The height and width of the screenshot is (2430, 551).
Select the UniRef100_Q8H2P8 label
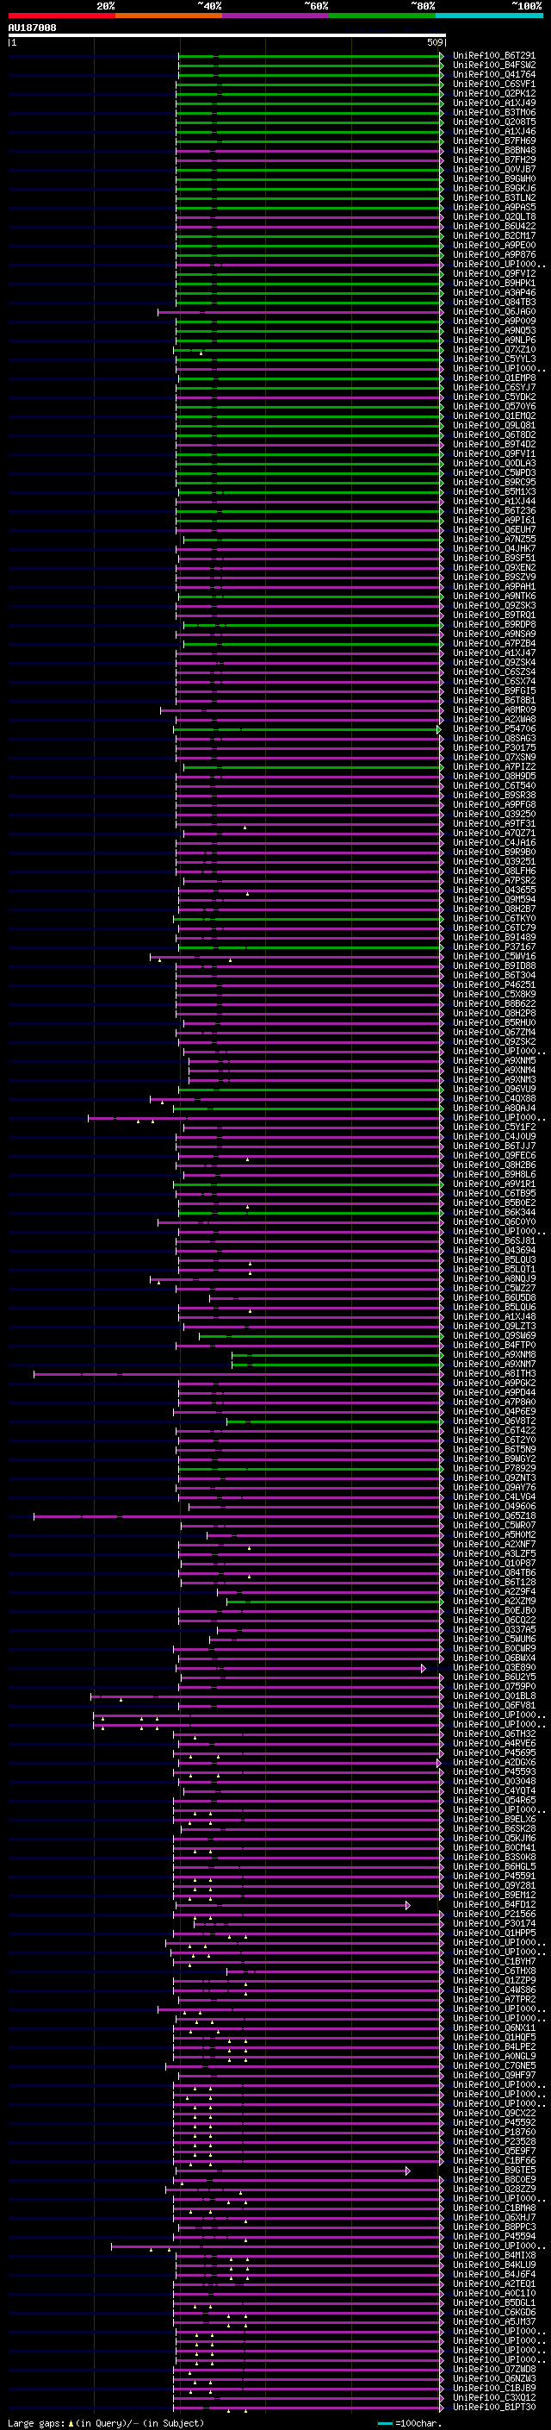493,1014
